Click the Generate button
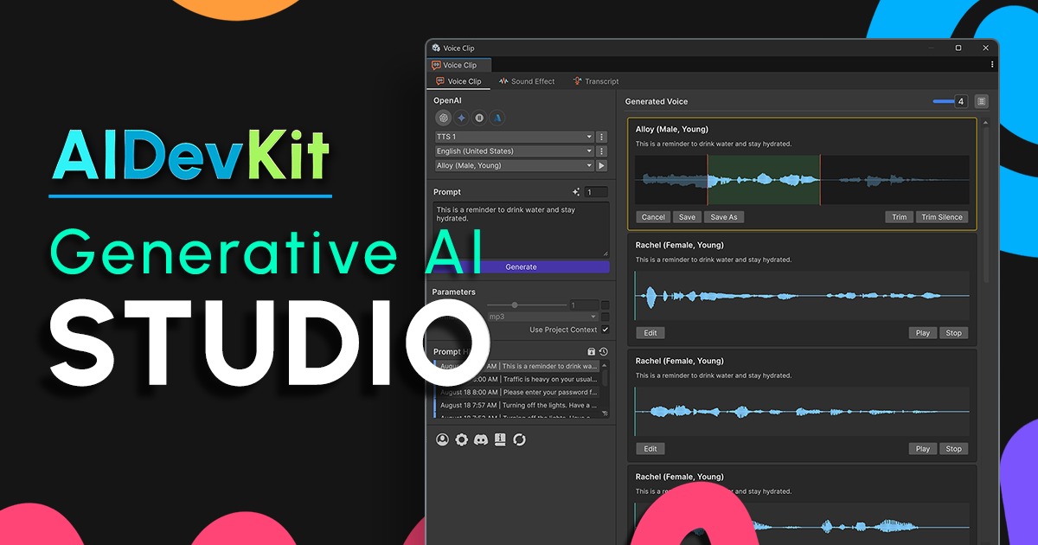The image size is (1038, 545). coord(520,266)
